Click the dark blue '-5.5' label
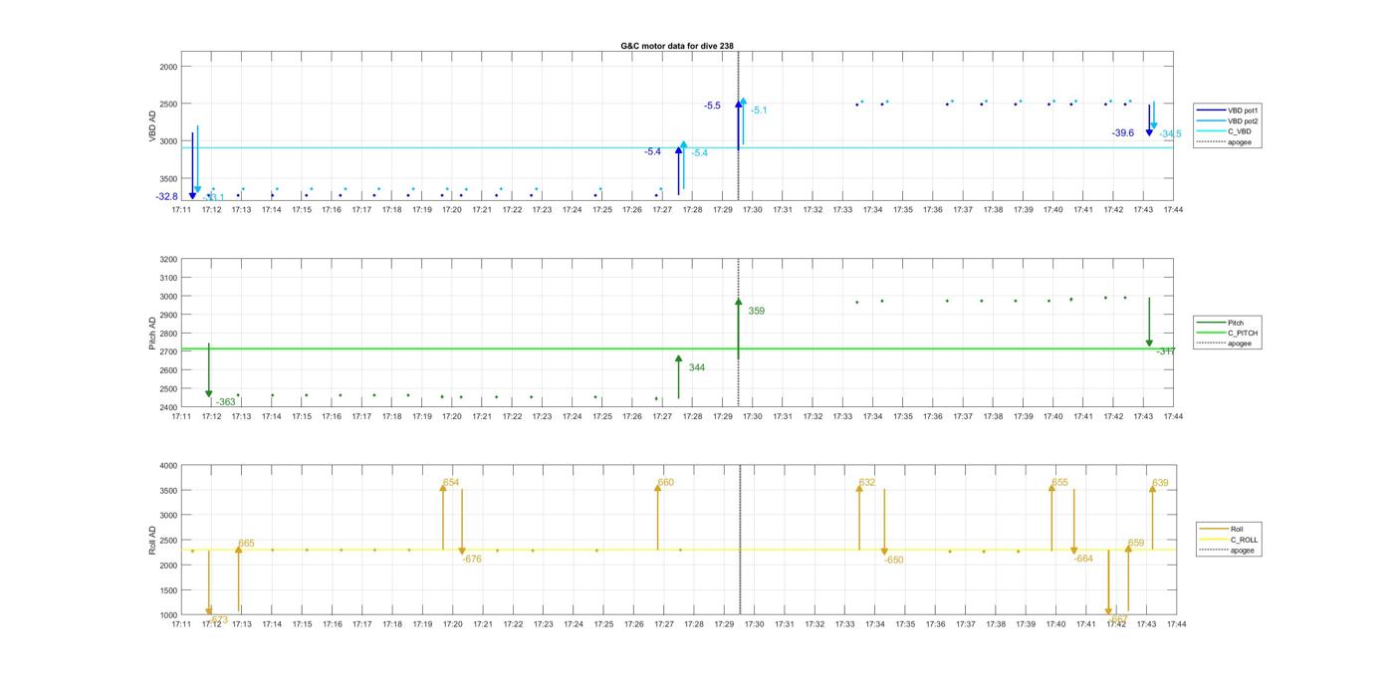Screen dimensions: 1394x690 [712, 106]
